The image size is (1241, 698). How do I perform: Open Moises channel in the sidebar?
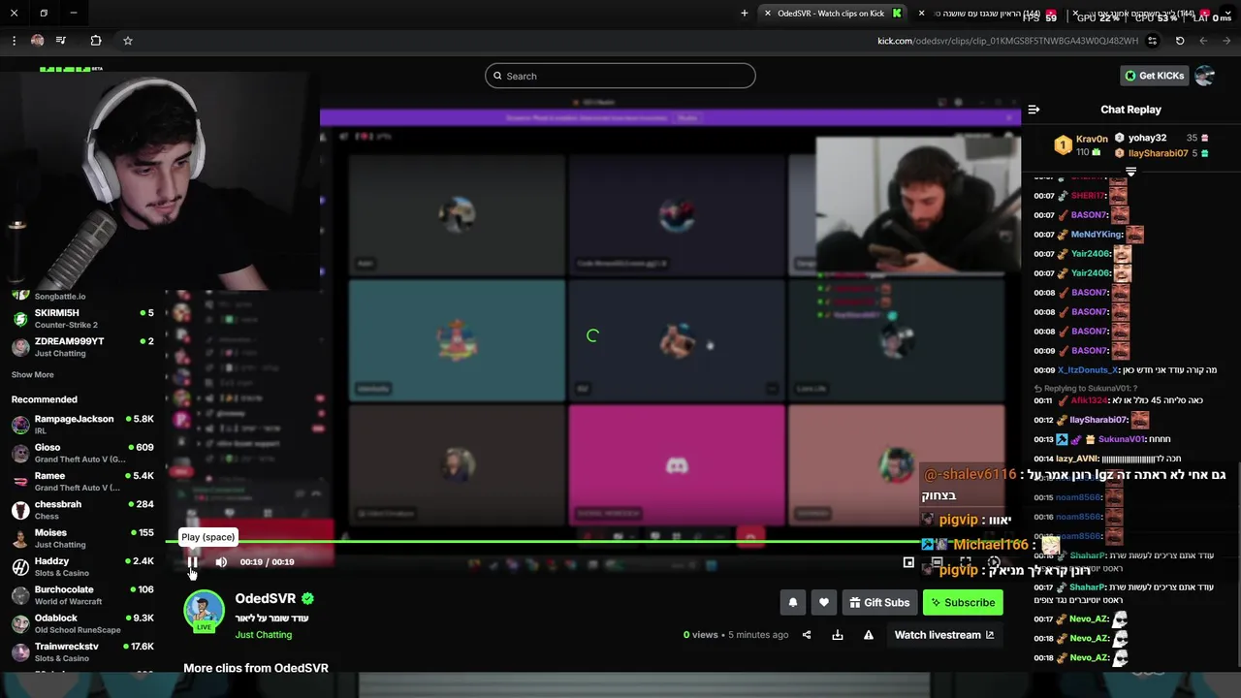(x=82, y=538)
